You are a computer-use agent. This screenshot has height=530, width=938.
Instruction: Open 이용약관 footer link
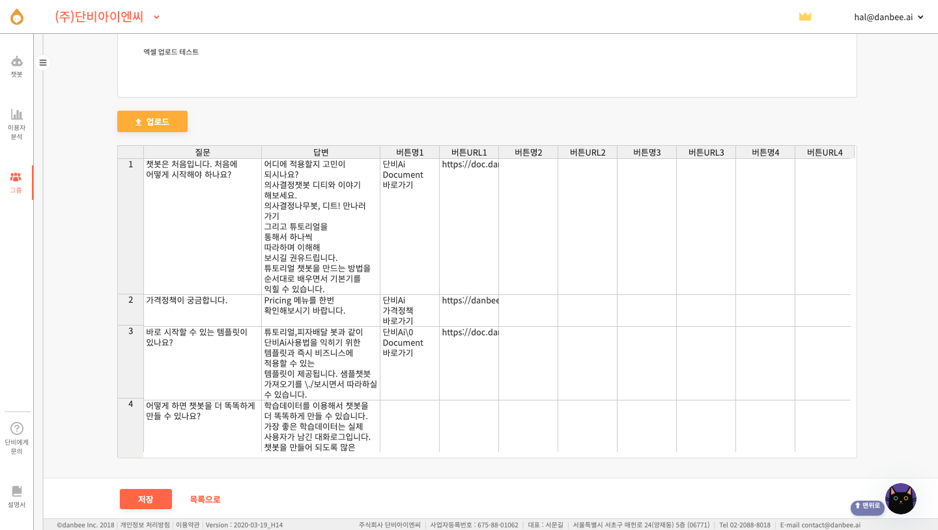coord(188,525)
